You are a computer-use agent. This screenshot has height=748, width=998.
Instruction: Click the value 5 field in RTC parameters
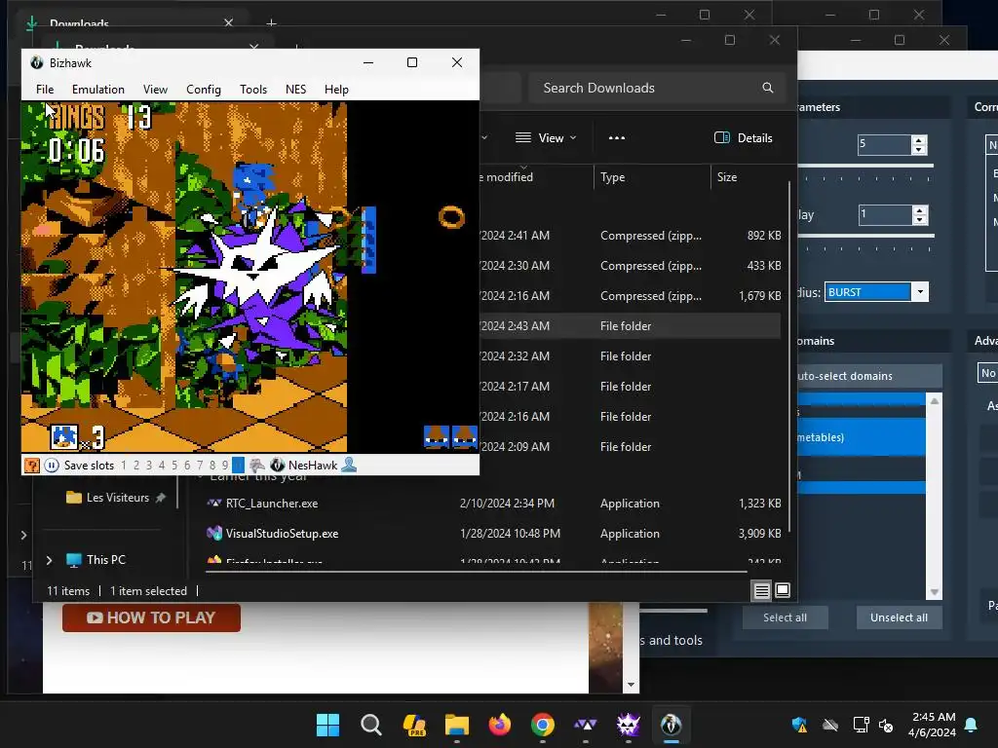pyautogui.click(x=884, y=144)
